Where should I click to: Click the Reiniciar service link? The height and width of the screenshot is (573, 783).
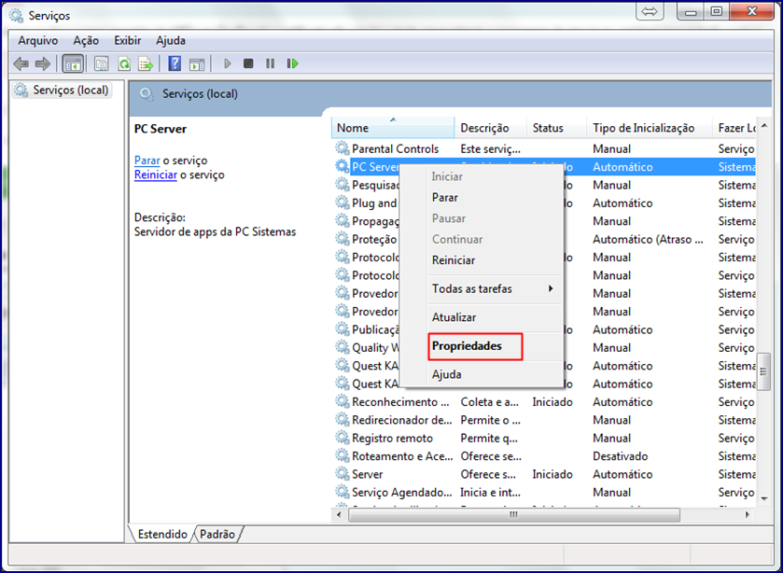click(155, 175)
